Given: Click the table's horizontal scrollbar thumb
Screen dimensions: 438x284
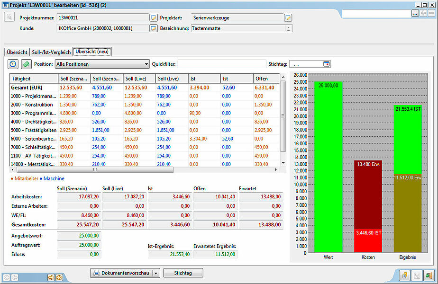Looking at the screenshot, I should [95, 169].
